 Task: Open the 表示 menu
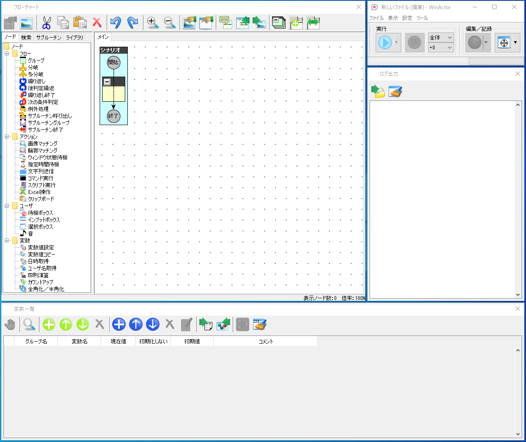(x=393, y=18)
